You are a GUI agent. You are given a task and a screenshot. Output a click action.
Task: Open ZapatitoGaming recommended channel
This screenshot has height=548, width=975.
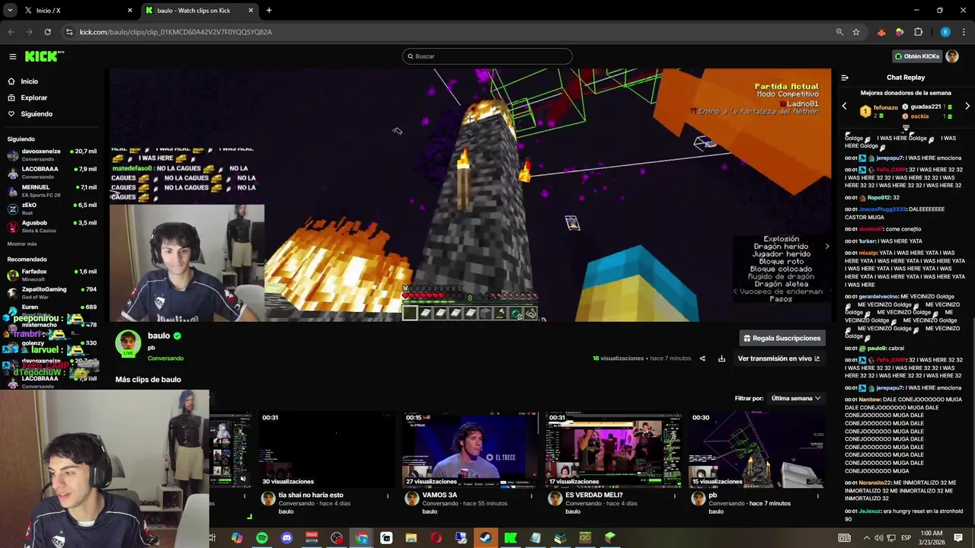(x=52, y=293)
